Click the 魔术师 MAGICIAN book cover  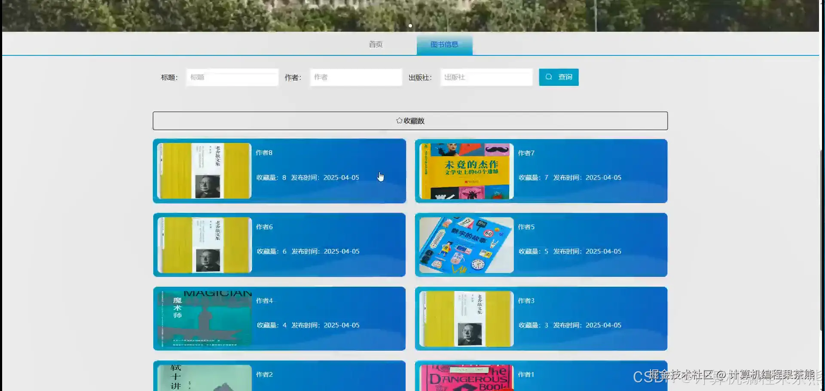coord(203,318)
